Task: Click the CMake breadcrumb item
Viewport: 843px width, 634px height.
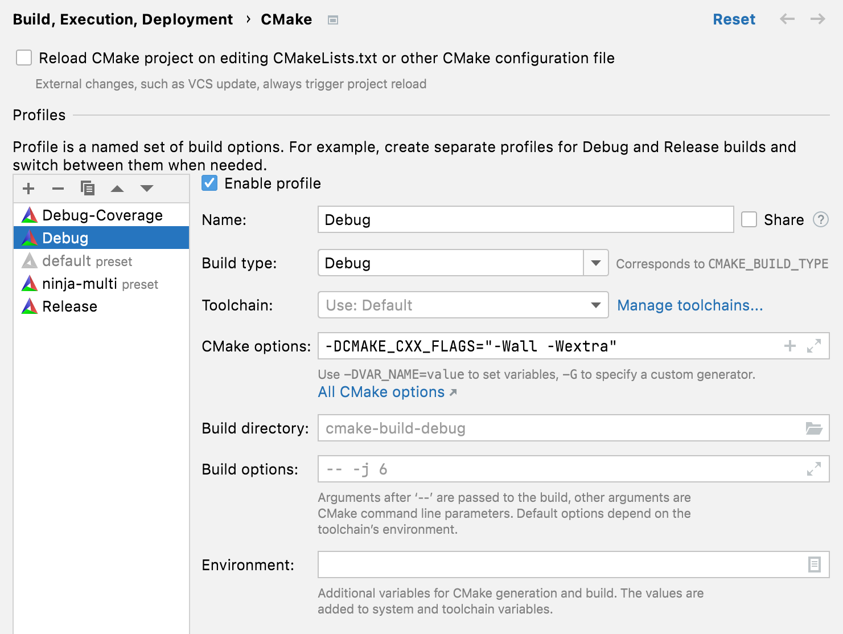Action: (x=286, y=19)
